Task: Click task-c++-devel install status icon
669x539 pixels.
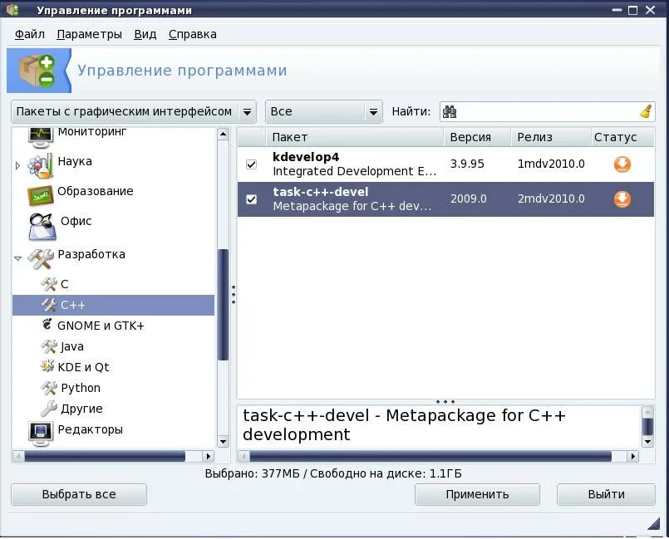Action: [622, 199]
